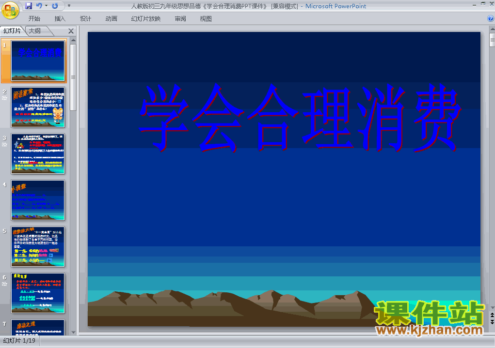Go to previous slide double-arrow button
The height and width of the screenshot is (348, 495).
(492, 315)
